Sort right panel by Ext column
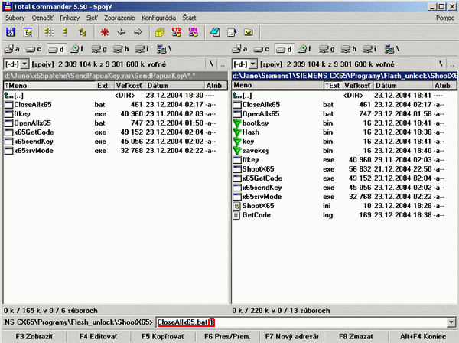 click(333, 86)
